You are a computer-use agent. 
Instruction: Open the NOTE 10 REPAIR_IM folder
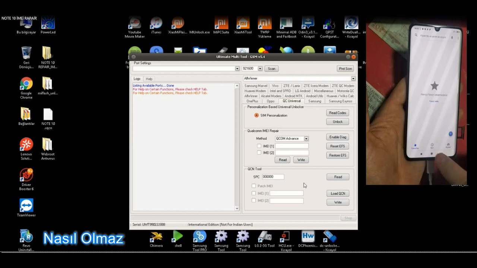click(48, 58)
